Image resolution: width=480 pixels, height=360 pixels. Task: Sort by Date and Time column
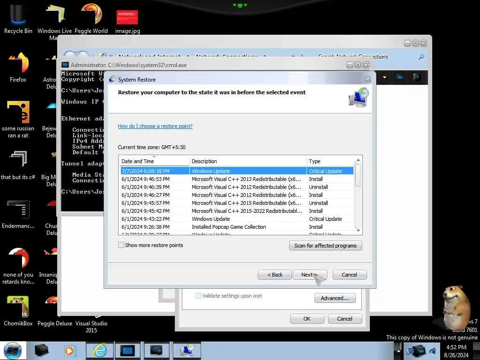coord(155,161)
